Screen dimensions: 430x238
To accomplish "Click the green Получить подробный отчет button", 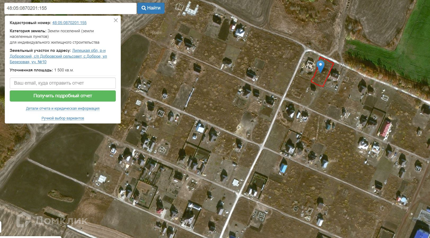I will point(63,96).
